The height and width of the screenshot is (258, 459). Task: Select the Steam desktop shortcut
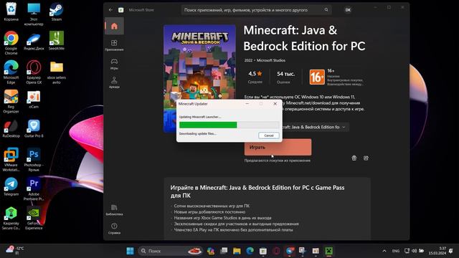[56, 11]
